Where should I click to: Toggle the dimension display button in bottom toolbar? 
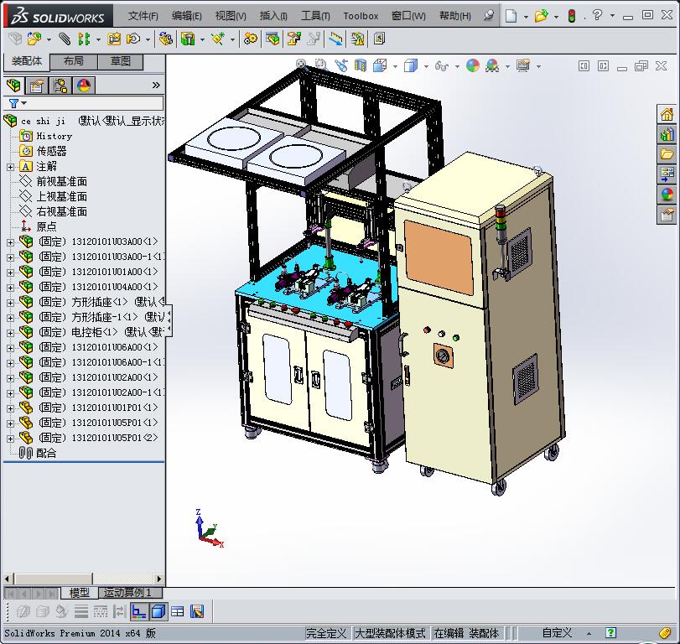[139, 612]
